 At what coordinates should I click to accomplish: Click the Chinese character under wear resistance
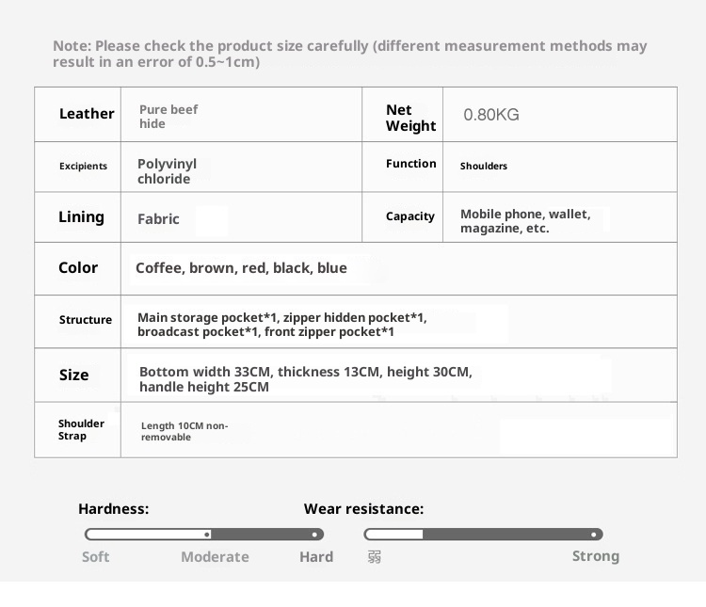(x=375, y=556)
